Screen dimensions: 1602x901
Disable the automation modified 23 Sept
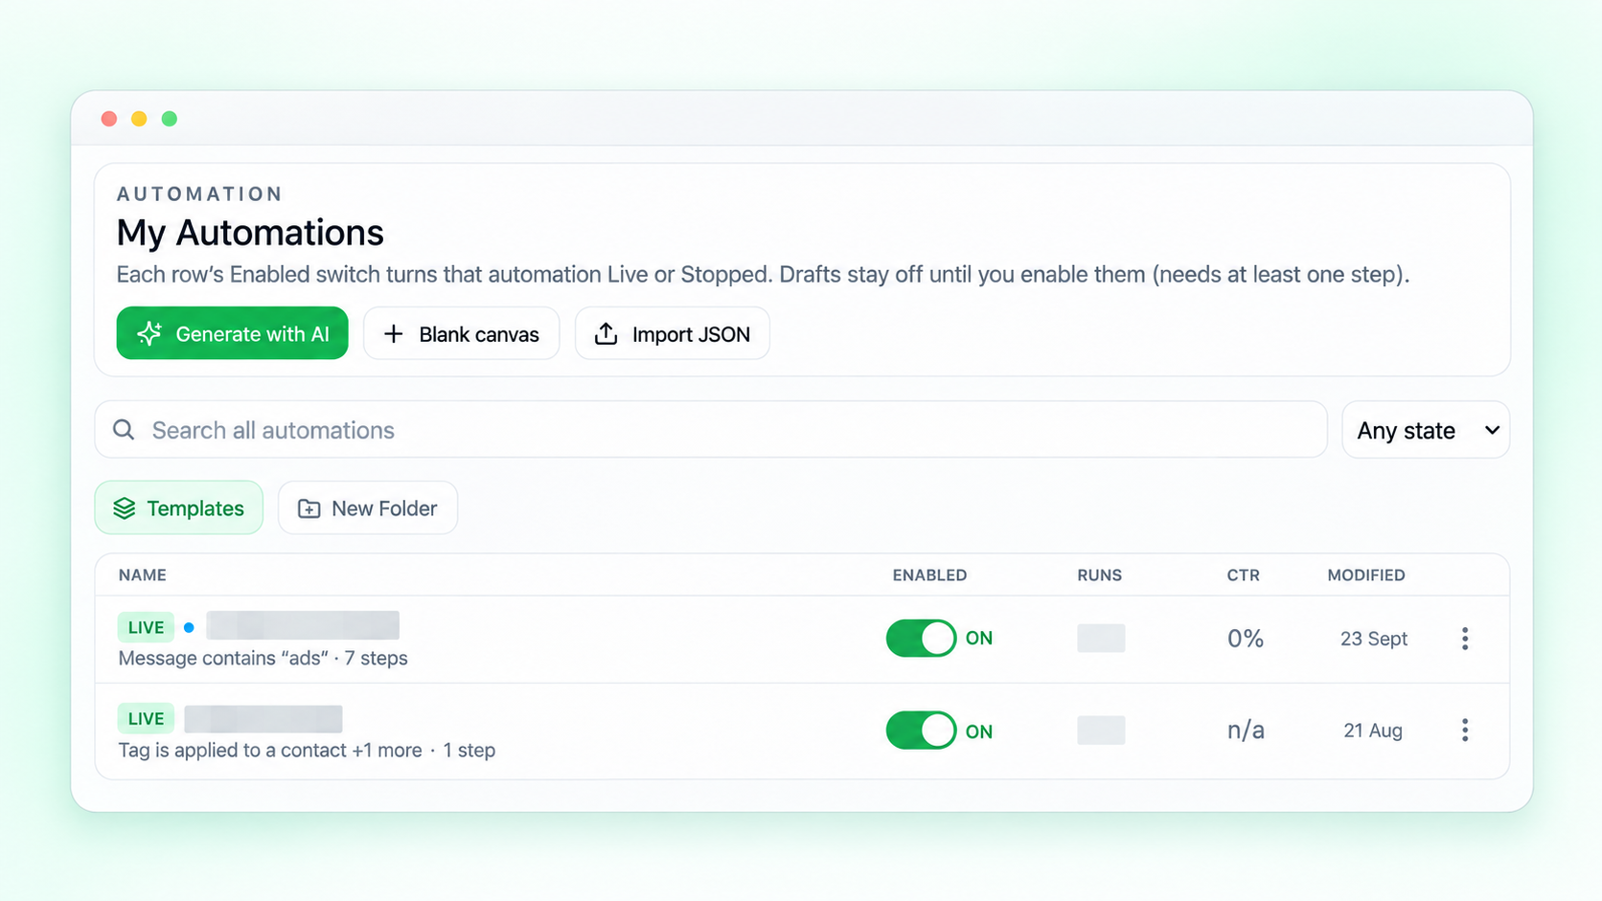(x=921, y=638)
